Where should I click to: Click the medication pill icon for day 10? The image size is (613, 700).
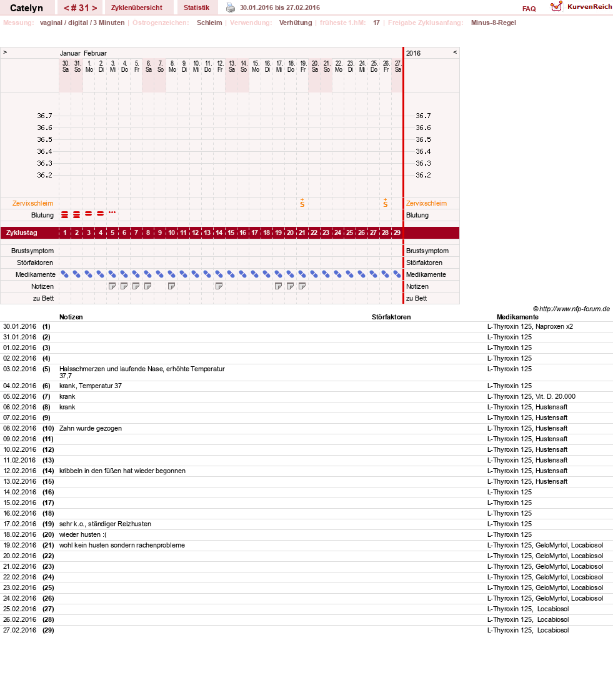tap(171, 274)
